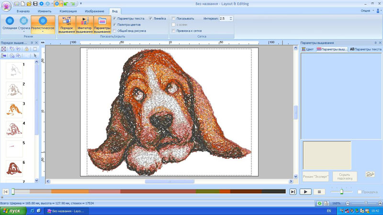
Task: Click the Параметры вышивания ribbon icon
Action: [x=102, y=25]
